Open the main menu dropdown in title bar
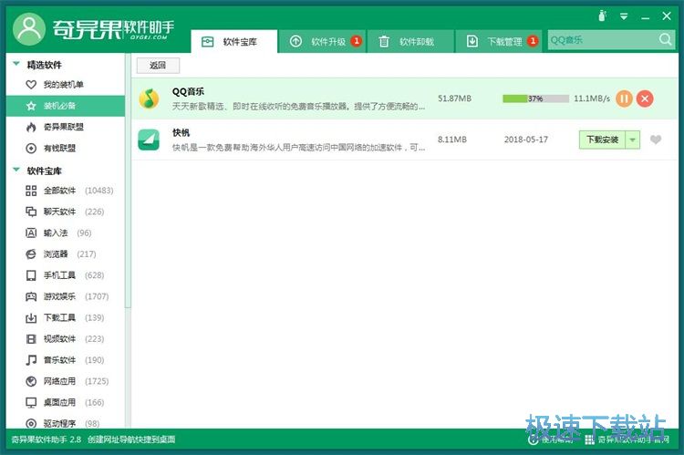This screenshot has width=684, height=455. click(x=624, y=16)
